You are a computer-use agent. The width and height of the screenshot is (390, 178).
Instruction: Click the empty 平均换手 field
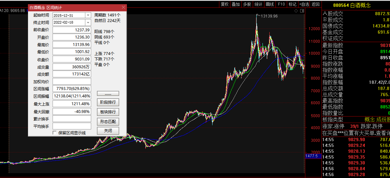click(x=72, y=126)
